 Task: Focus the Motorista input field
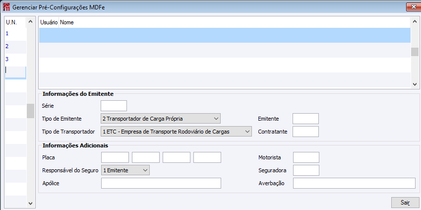click(306, 157)
